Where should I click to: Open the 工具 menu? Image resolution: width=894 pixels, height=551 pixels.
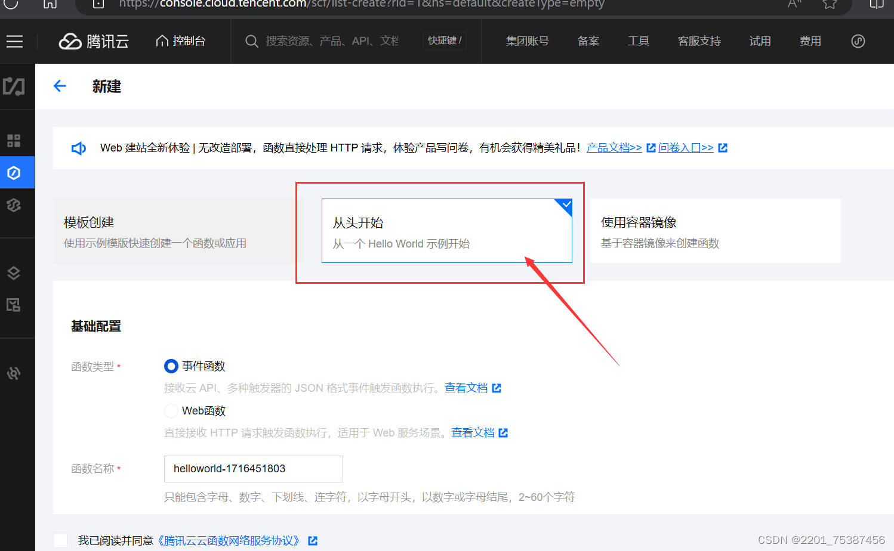(638, 41)
